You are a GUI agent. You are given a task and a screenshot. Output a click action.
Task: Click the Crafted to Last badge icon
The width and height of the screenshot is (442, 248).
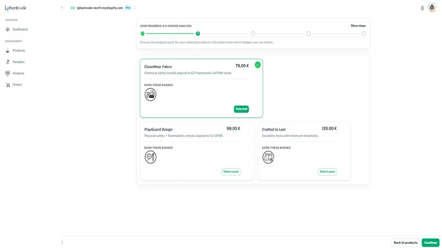pyautogui.click(x=268, y=157)
